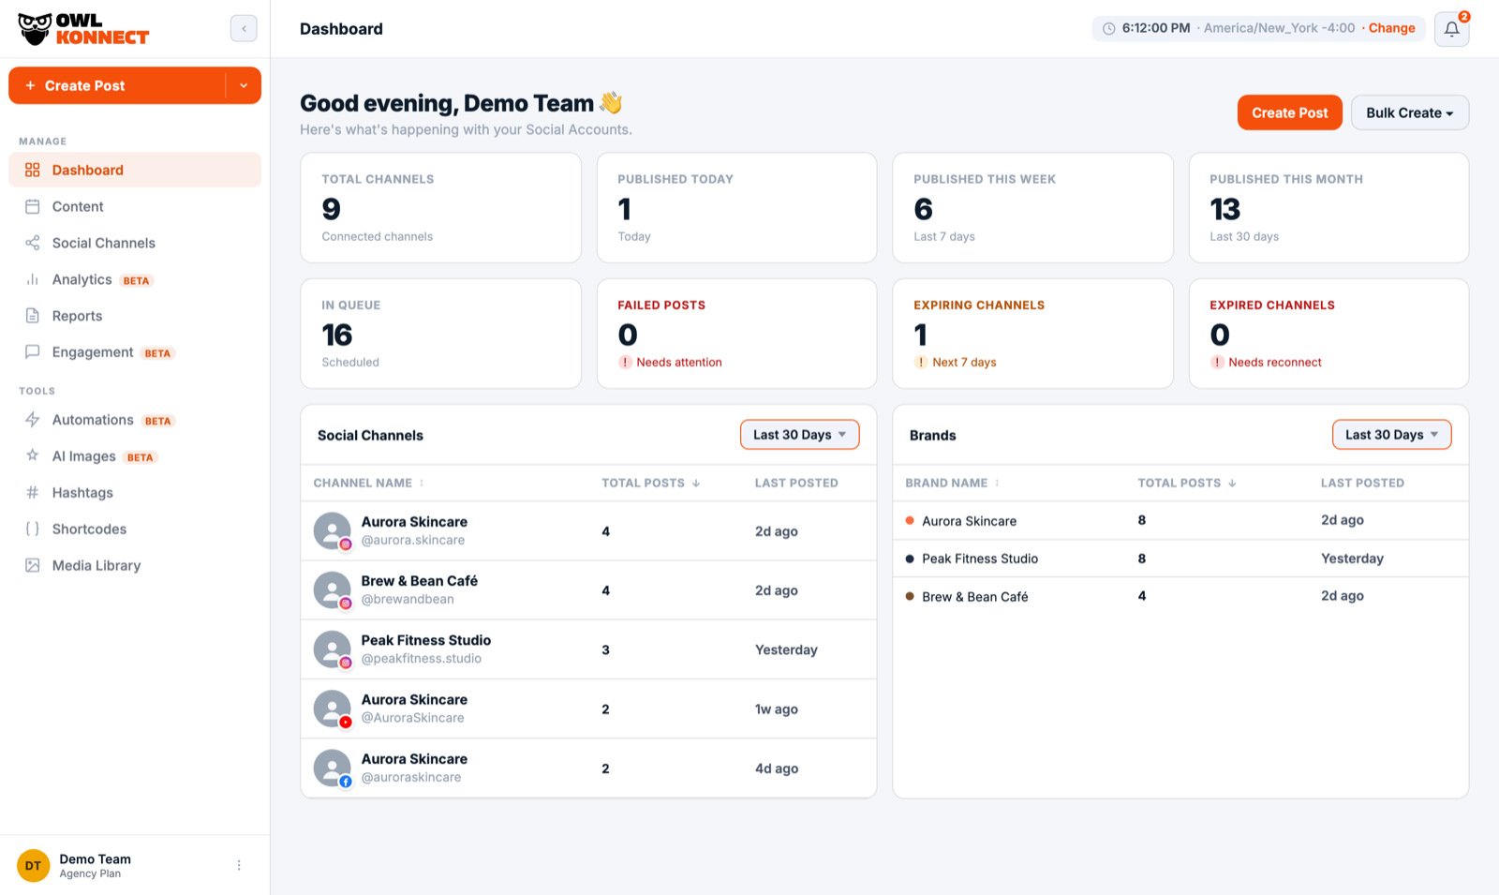
Task: Click the clock icon beside the time
Action: pos(1108,29)
